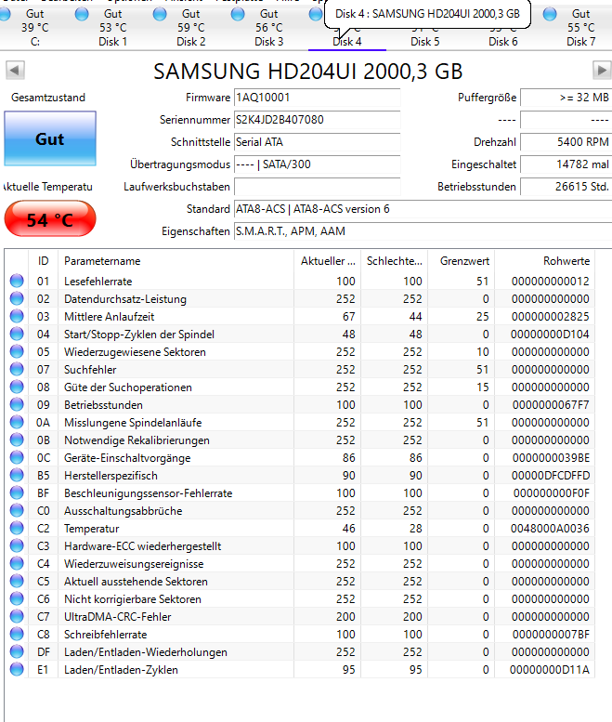This screenshot has height=722, width=612.
Task: Click status icon for Start/Stopp-Zyklen der Spindel
Action: (x=17, y=334)
